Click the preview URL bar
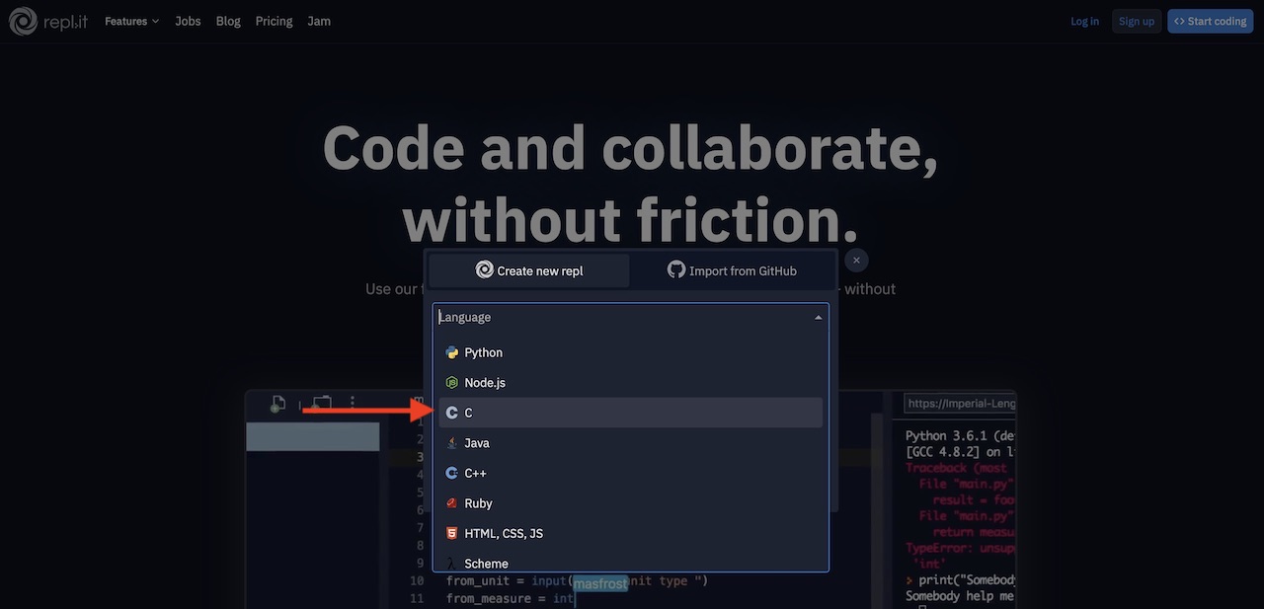The image size is (1264, 609). [x=960, y=403]
